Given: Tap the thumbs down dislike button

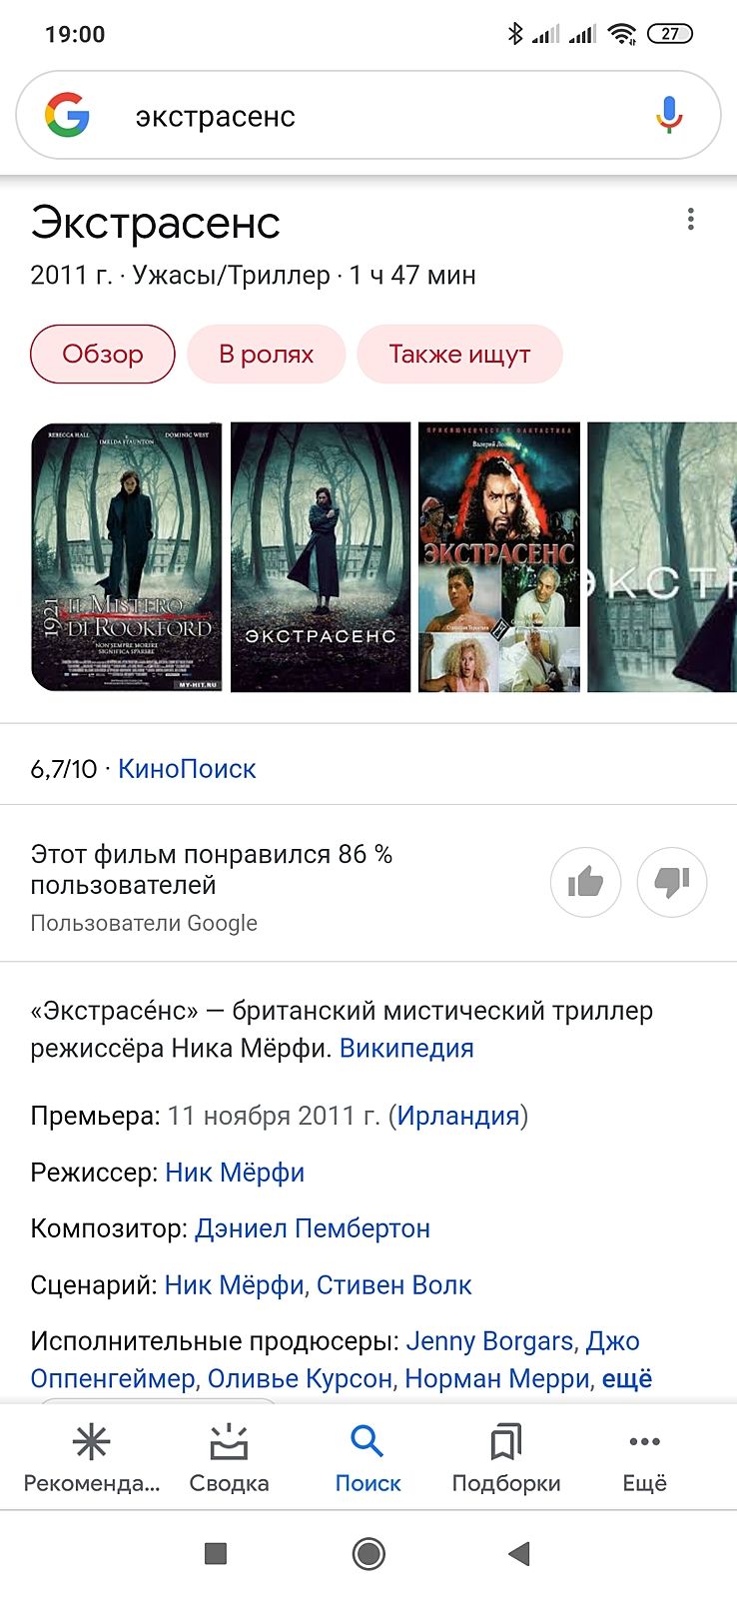Looking at the screenshot, I should coord(672,882).
